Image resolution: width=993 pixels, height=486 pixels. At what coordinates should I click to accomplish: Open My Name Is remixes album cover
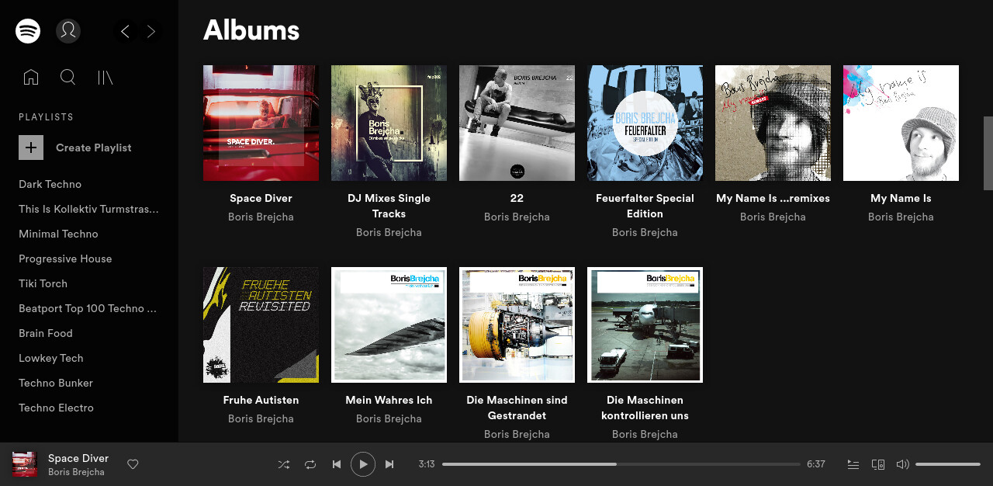pyautogui.click(x=773, y=123)
